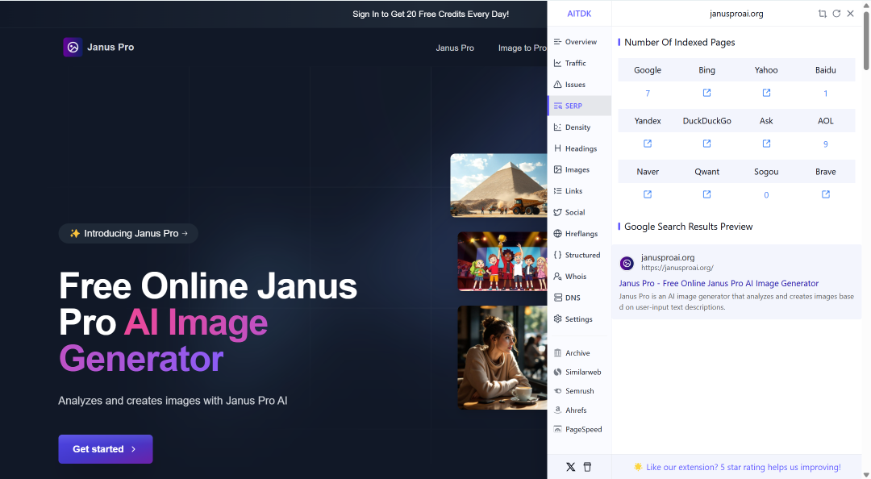871x479 pixels.
Task: Open Bing indexed pages external link icon
Action: pyautogui.click(x=706, y=93)
